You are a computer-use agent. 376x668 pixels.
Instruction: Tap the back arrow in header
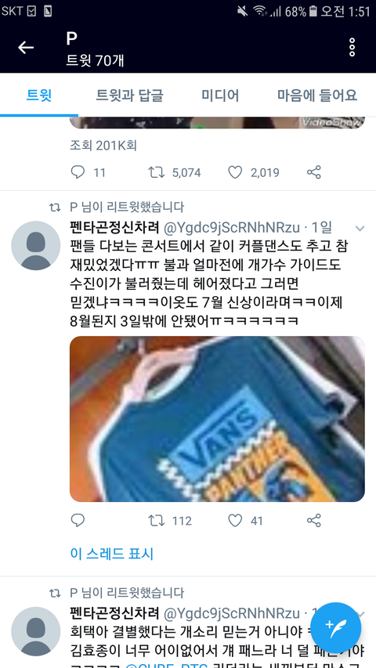pyautogui.click(x=26, y=47)
